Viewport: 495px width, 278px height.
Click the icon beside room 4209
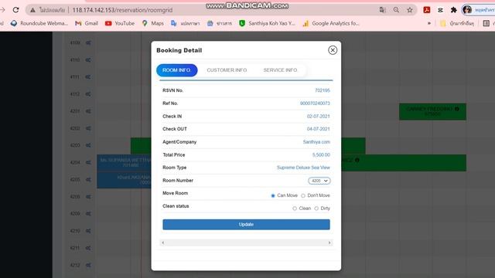(x=88, y=214)
